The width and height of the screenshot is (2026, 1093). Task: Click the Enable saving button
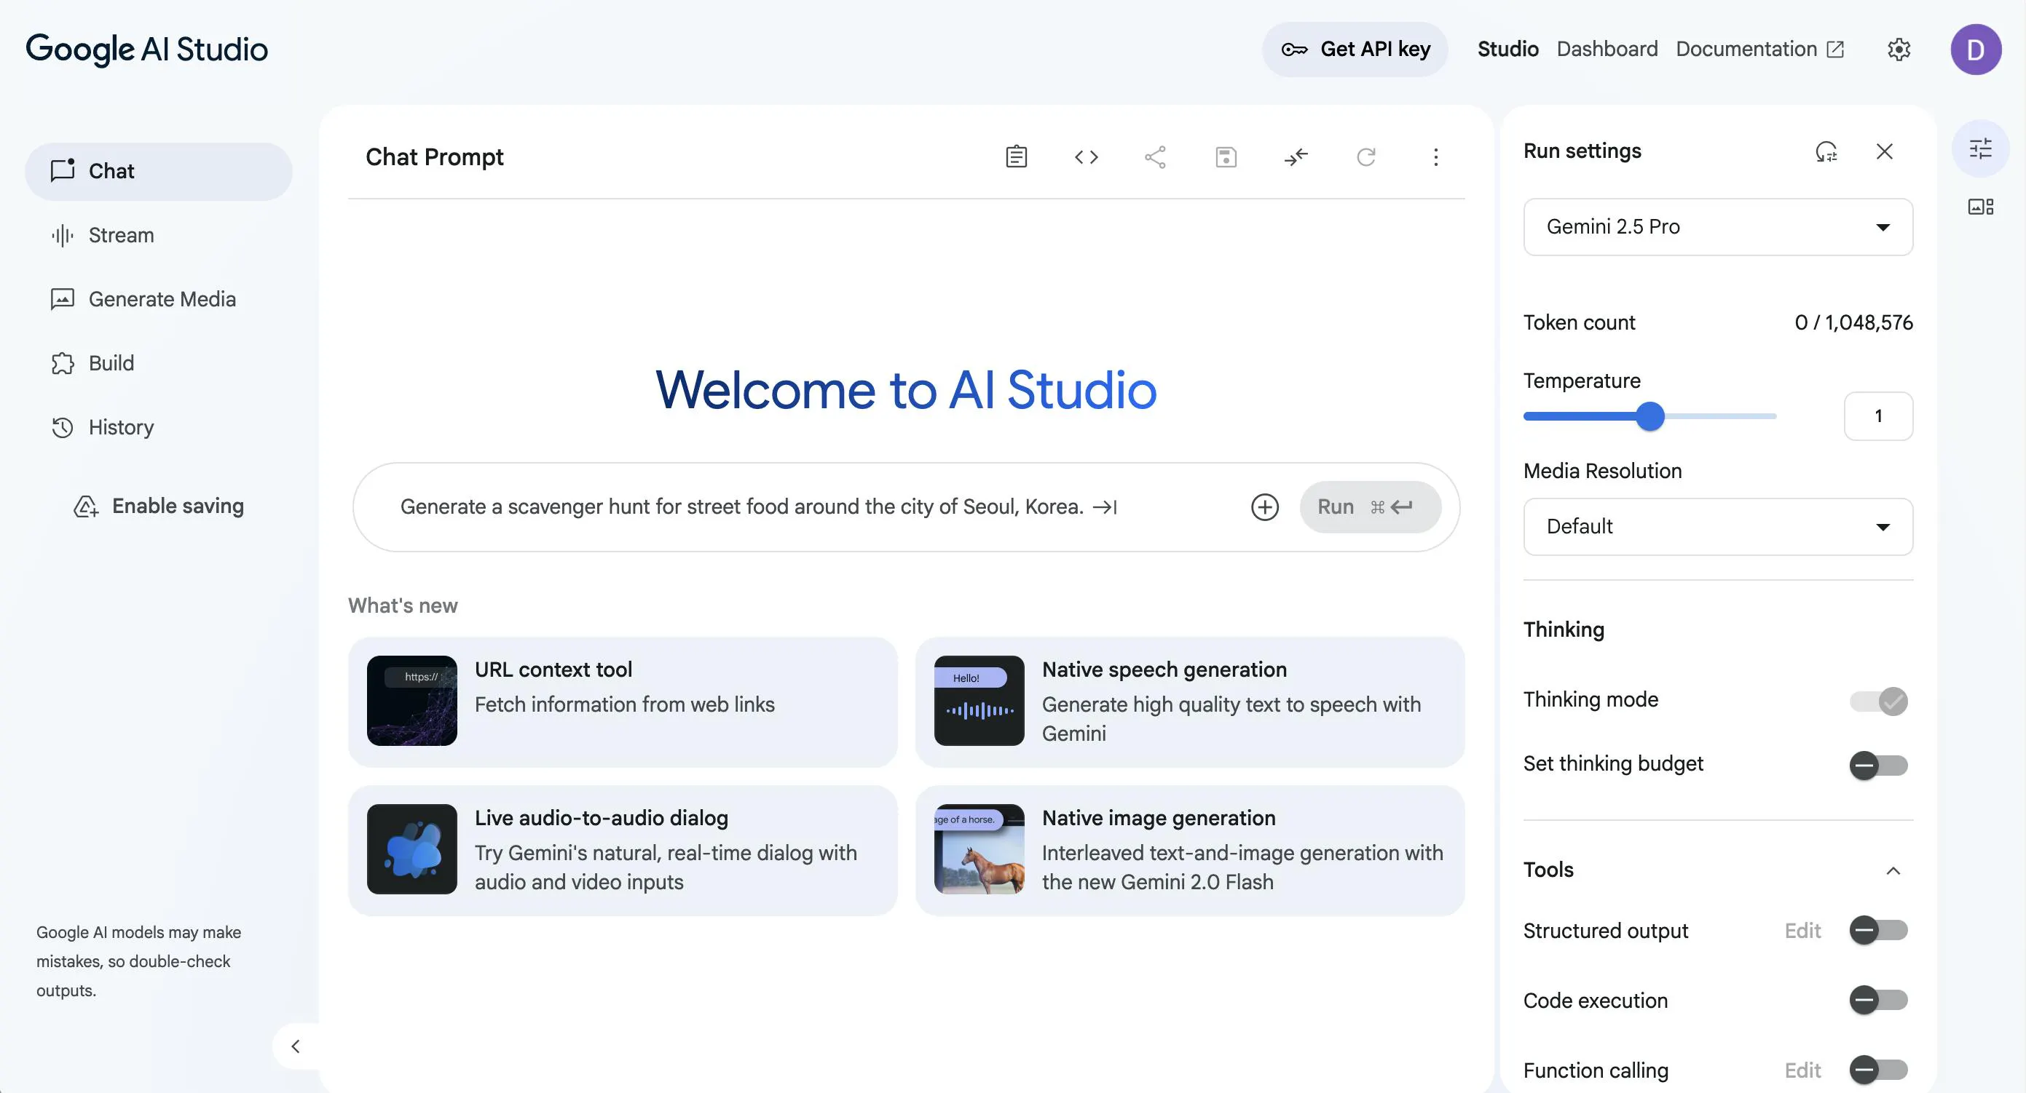pos(158,506)
